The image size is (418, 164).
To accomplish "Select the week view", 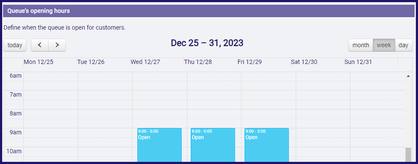I will coord(384,45).
